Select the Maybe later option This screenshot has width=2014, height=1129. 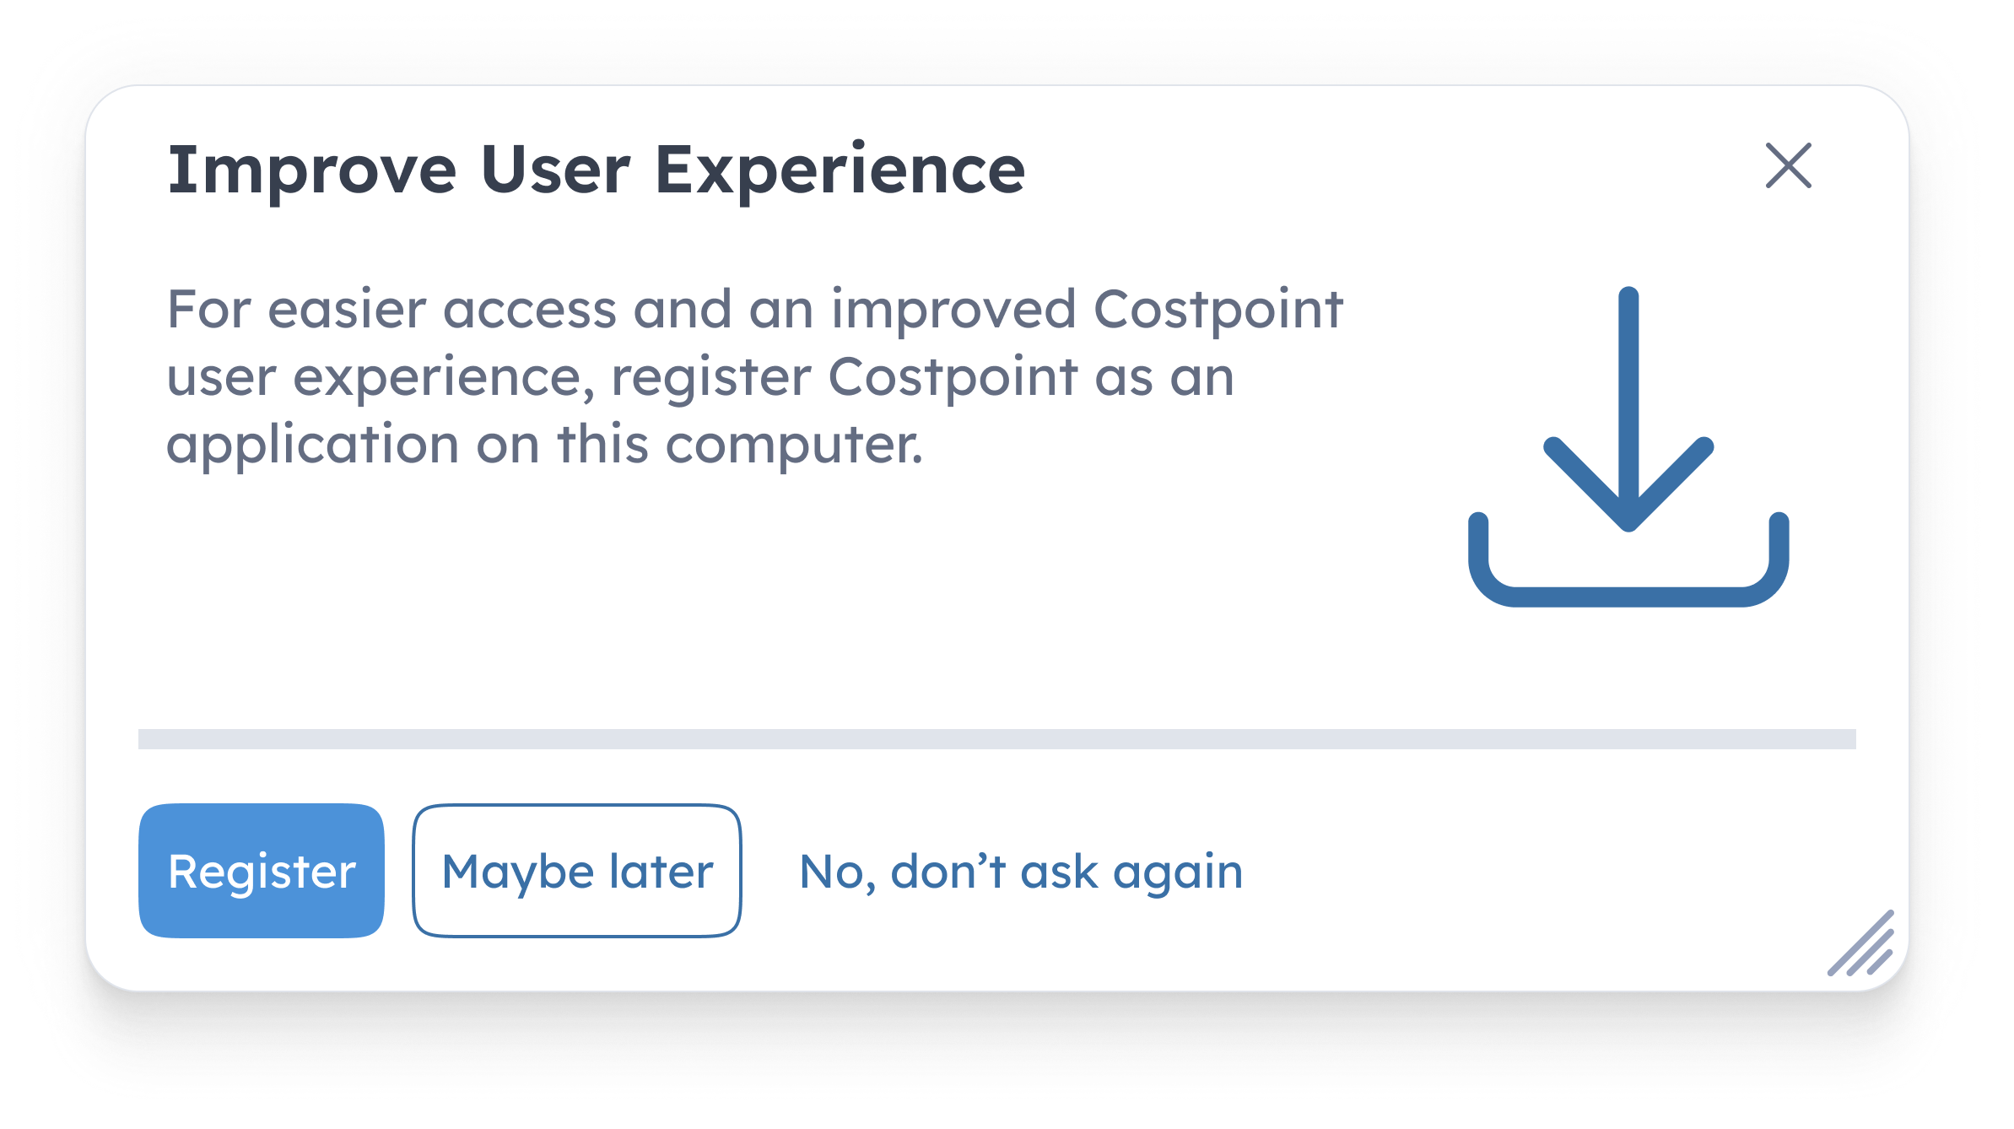(577, 871)
